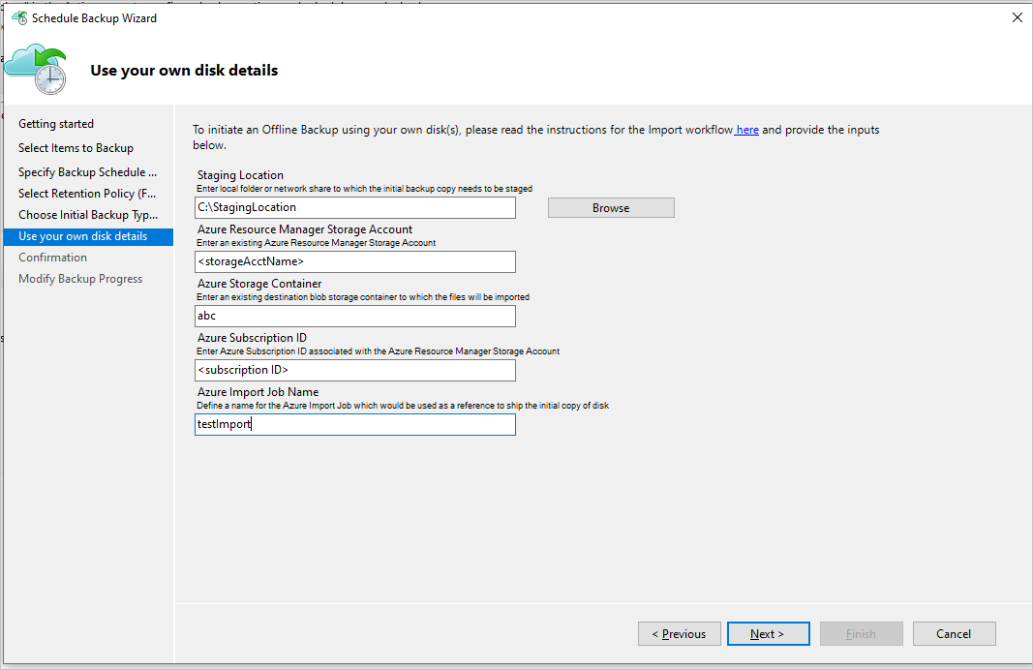Click the Next button to proceed
The width and height of the screenshot is (1033, 670).
[768, 633]
